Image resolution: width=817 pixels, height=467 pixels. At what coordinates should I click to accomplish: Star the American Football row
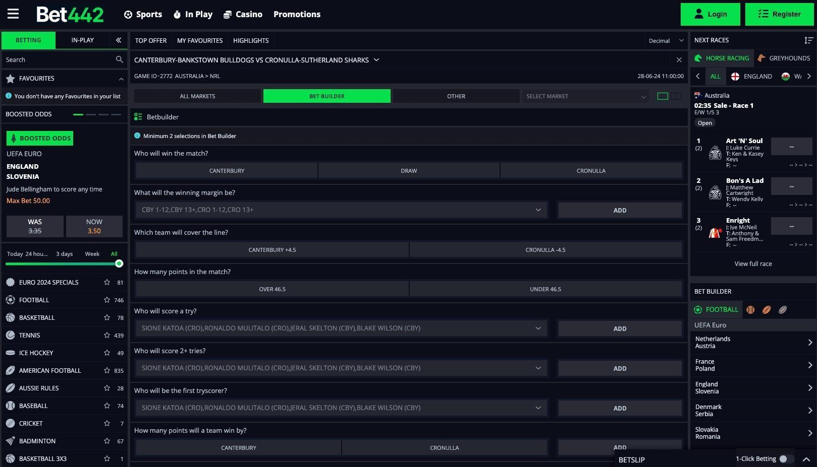click(x=107, y=371)
